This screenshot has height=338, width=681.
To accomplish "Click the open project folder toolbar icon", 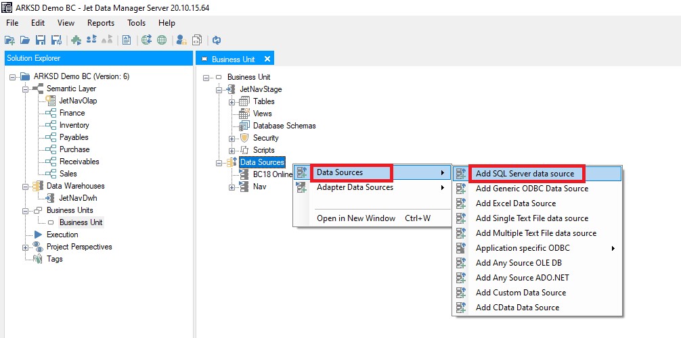I will pyautogui.click(x=25, y=40).
